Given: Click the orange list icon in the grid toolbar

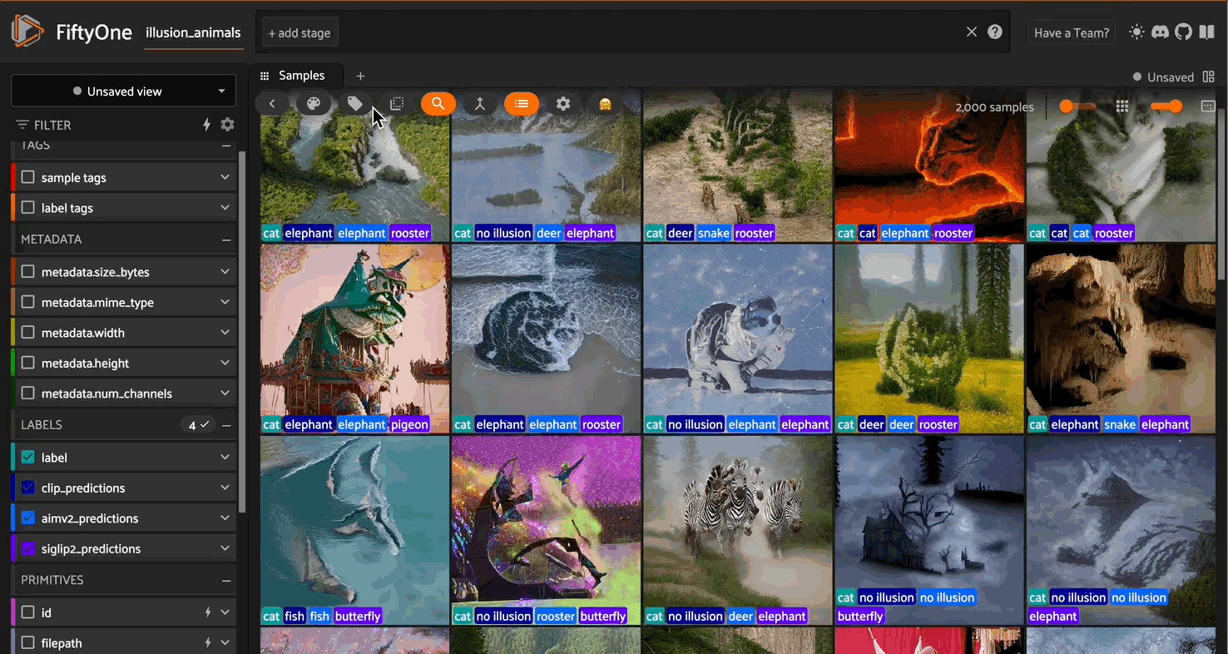Looking at the screenshot, I should click(522, 104).
